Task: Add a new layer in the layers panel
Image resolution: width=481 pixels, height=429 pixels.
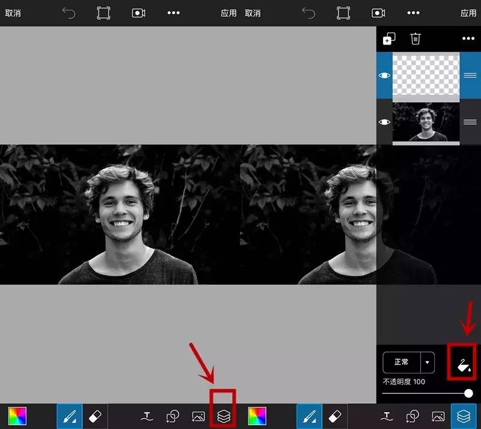Action: click(x=389, y=39)
